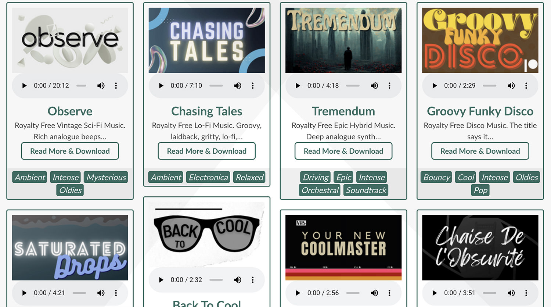Play the Observe audio track
Screen dimensions: 551x307
point(24,86)
